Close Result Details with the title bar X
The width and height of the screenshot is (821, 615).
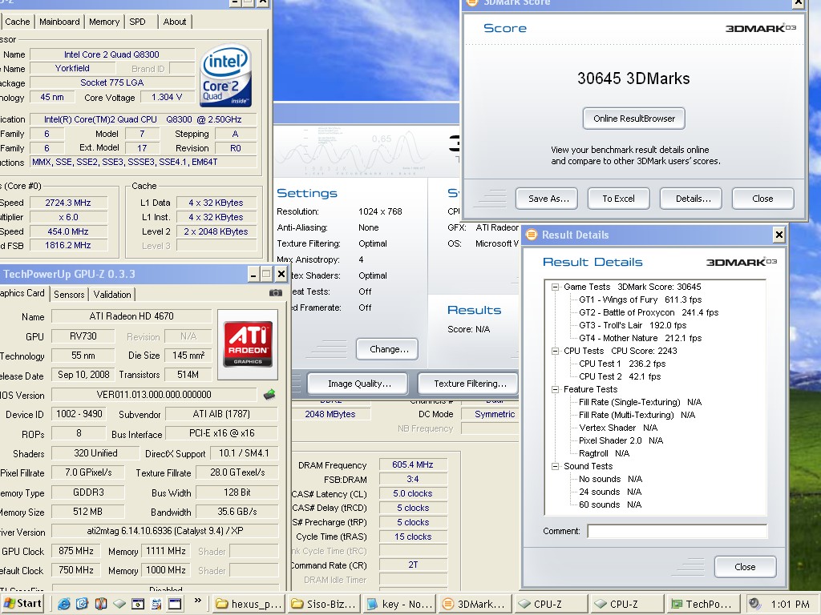[779, 235]
